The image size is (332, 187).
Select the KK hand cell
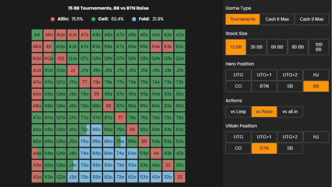point(49,47)
